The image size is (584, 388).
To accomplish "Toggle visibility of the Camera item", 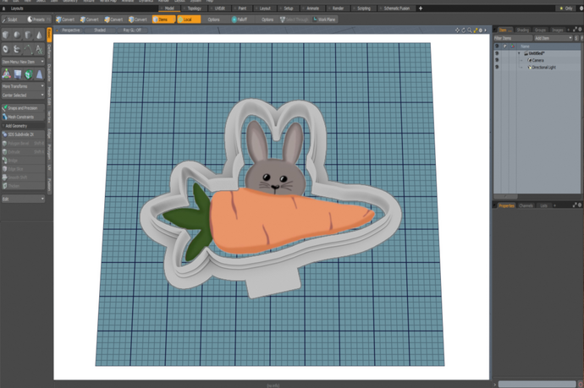I will click(497, 60).
